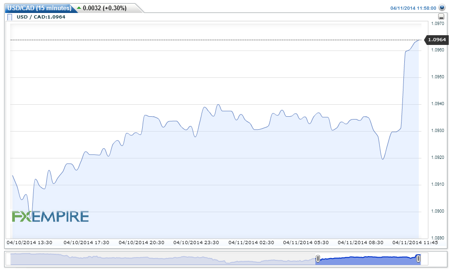
Task: Click the green up-arrow change indicator
Action: [79, 8]
